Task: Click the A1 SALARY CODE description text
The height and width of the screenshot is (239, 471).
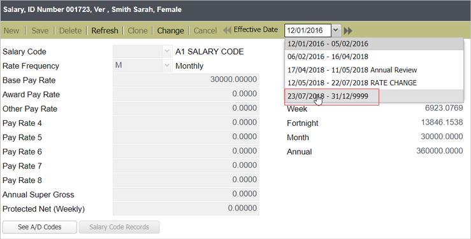Action: tap(210, 51)
